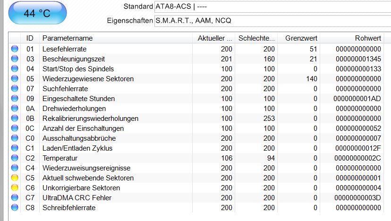391x221 pixels.
Task: Sort by the Parametername column header
Action: (x=116, y=38)
